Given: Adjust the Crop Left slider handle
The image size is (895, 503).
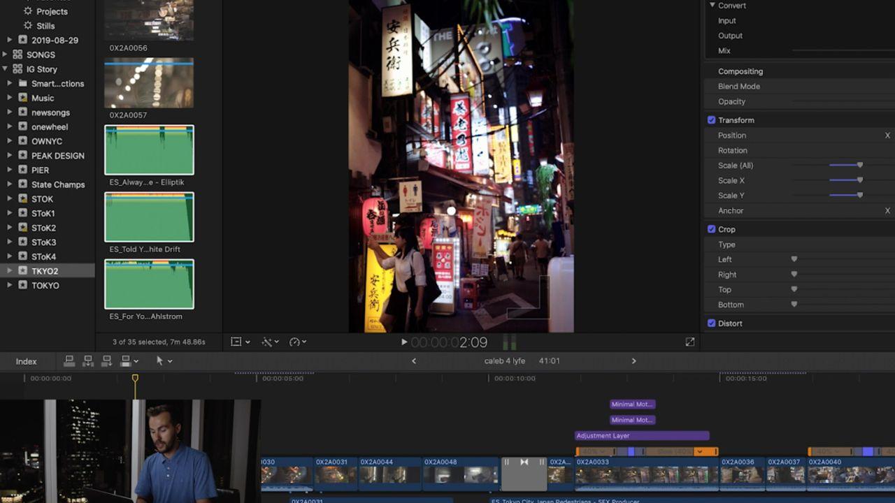Looking at the screenshot, I should [x=794, y=259].
